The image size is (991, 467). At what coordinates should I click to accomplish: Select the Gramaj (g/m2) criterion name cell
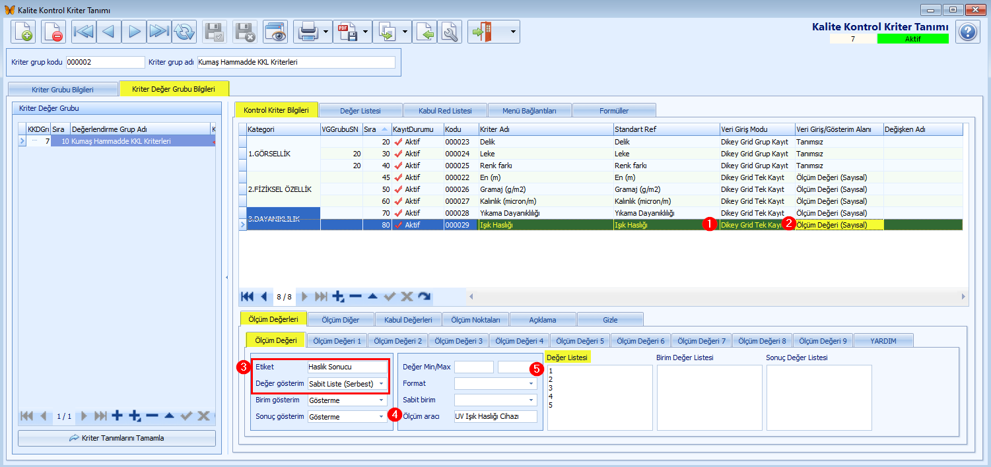545,189
